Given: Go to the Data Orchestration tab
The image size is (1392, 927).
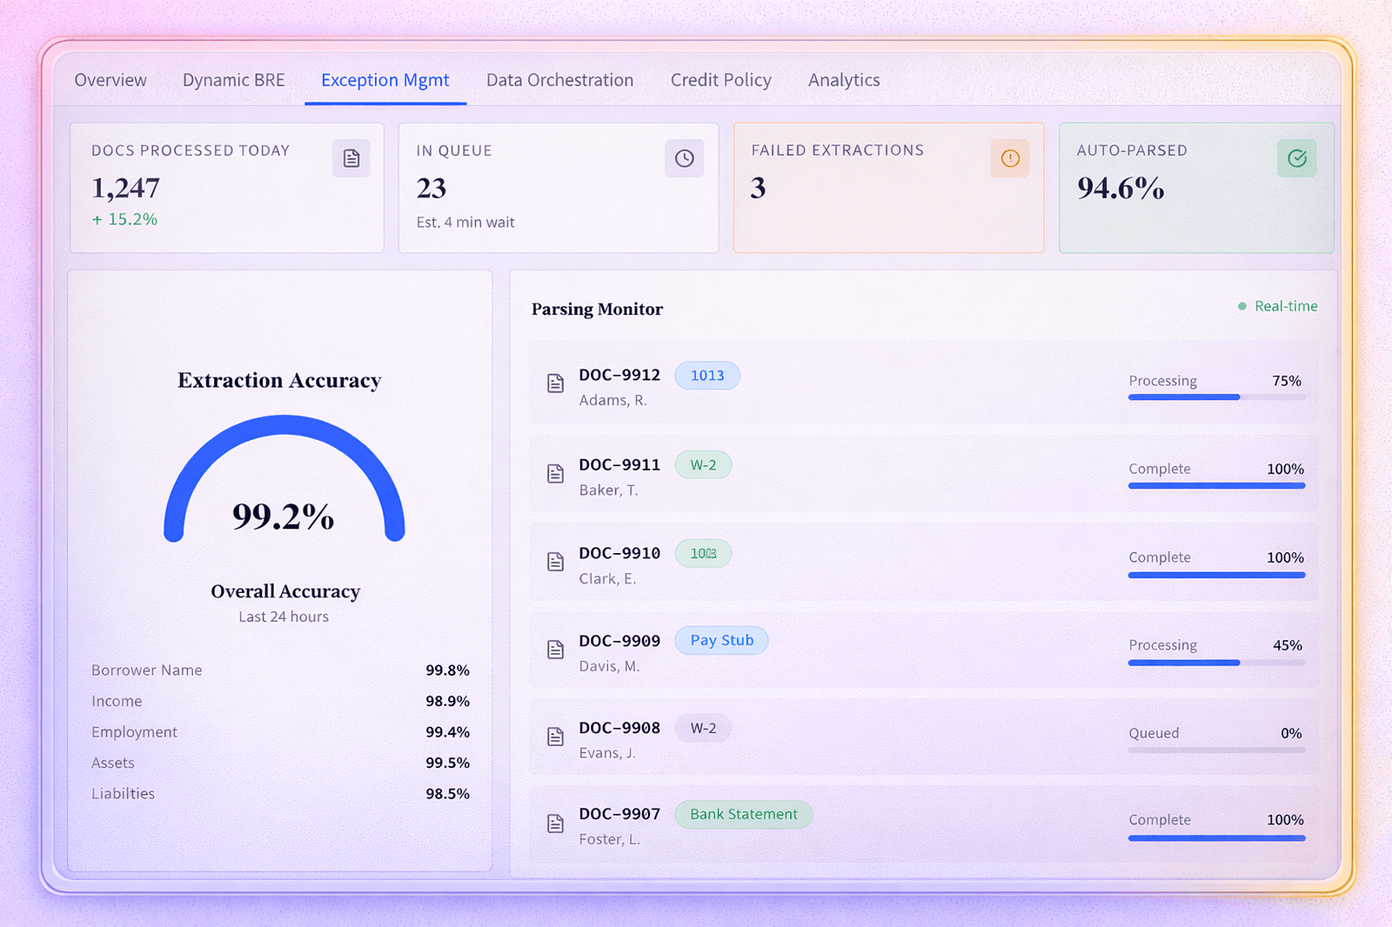Looking at the screenshot, I should tap(559, 80).
